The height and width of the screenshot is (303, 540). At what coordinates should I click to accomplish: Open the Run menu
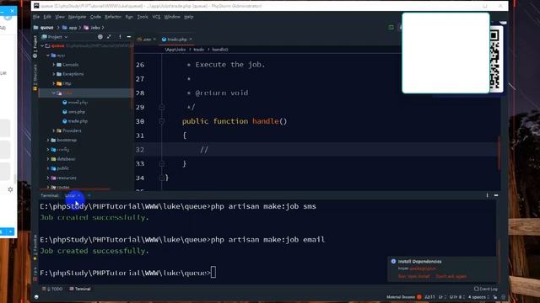click(x=129, y=17)
